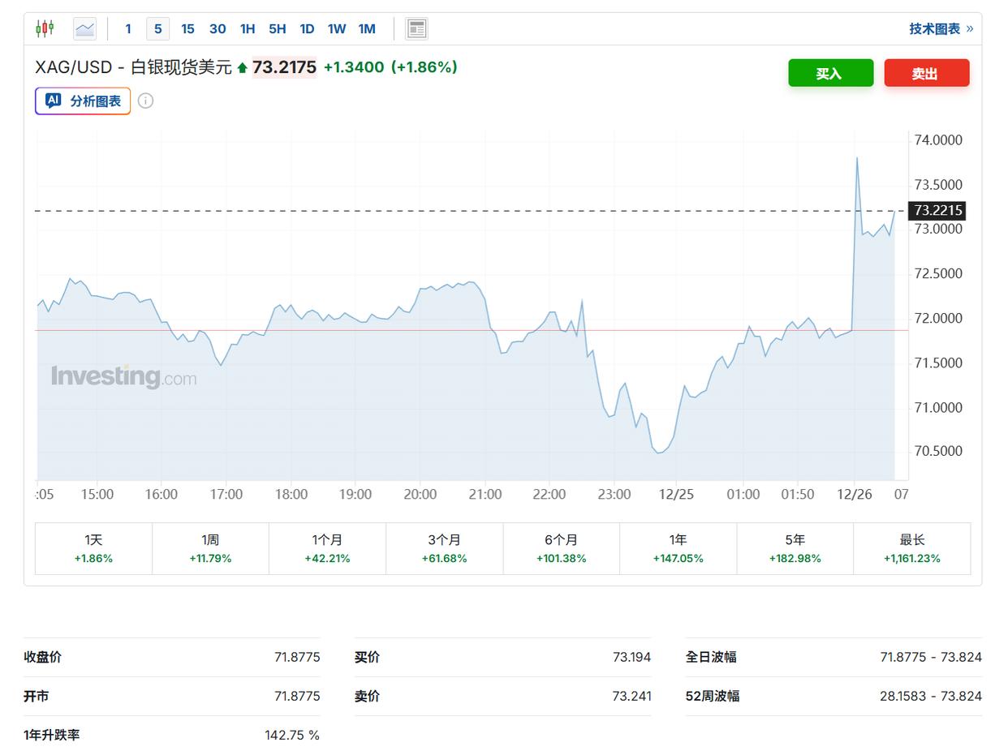Switch to candlestick chart type icon
The height and width of the screenshot is (751, 1008).
pos(45,28)
